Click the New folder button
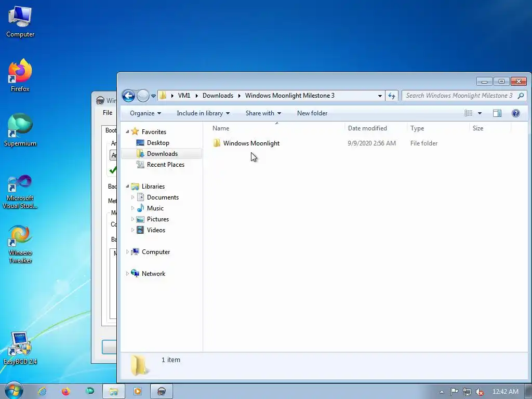532x399 pixels. tap(312, 113)
